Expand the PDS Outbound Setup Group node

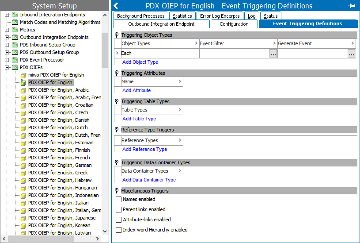[x=7, y=53]
